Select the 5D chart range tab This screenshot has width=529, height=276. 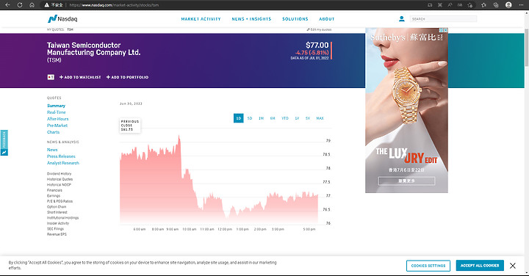(x=250, y=118)
